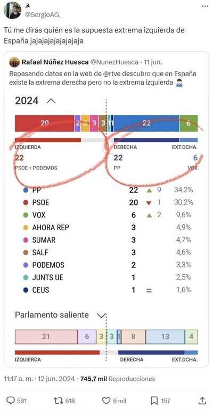This screenshot has width=213, height=417.
Task: Like the tweet with heart icon
Action: pyautogui.click(x=106, y=400)
